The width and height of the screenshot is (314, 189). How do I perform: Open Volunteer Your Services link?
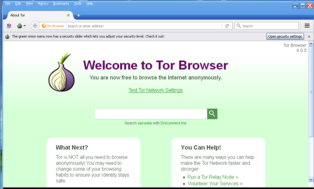point(215,184)
